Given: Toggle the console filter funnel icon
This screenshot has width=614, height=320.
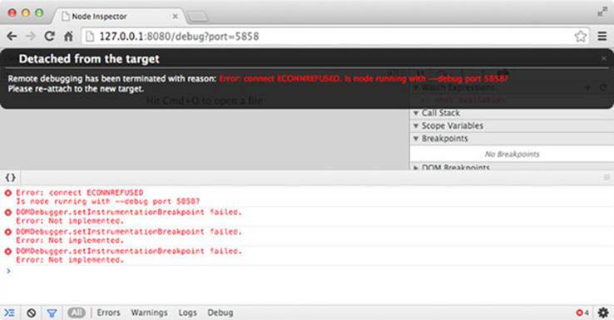Looking at the screenshot, I should click(x=52, y=313).
